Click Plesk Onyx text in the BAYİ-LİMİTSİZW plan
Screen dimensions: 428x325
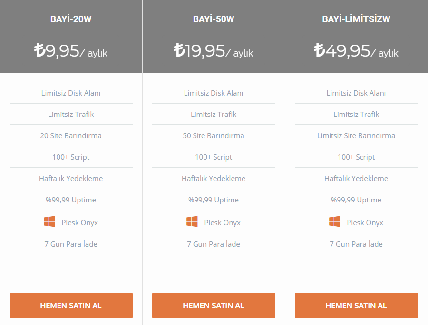365,223
